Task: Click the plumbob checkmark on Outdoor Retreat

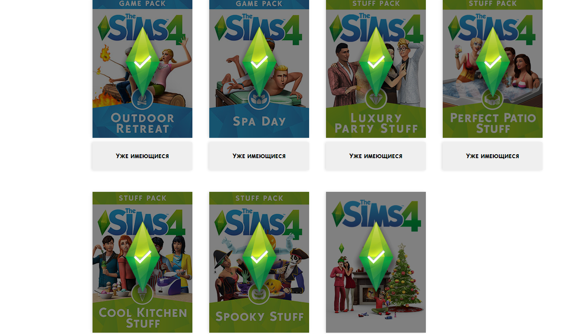Action: (x=142, y=63)
